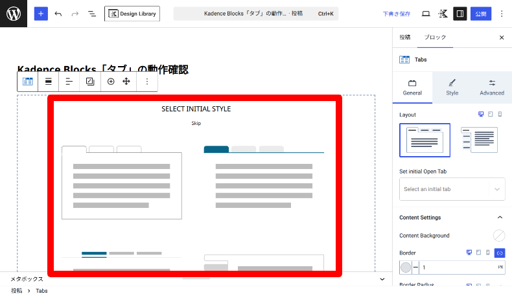Click the copy/paste styles toolbar icon
Image resolution: width=512 pixels, height=296 pixels.
pyautogui.click(x=90, y=82)
